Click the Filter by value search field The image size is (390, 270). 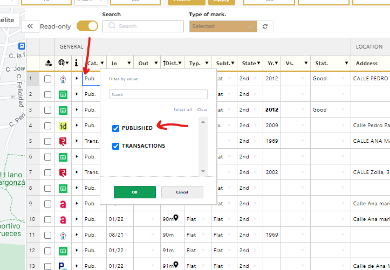click(158, 94)
